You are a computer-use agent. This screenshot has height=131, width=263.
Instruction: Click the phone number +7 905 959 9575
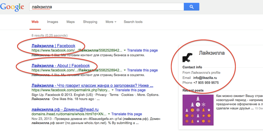[x=206, y=83]
